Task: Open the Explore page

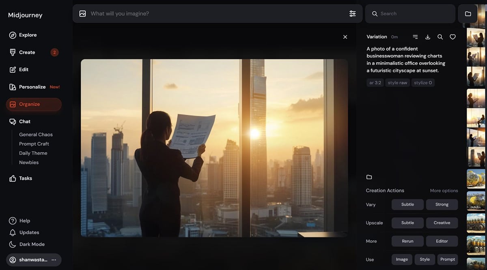Action: pyautogui.click(x=28, y=35)
